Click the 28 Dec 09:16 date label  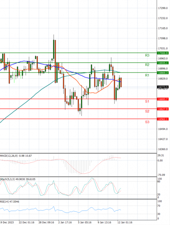(x=46, y=222)
